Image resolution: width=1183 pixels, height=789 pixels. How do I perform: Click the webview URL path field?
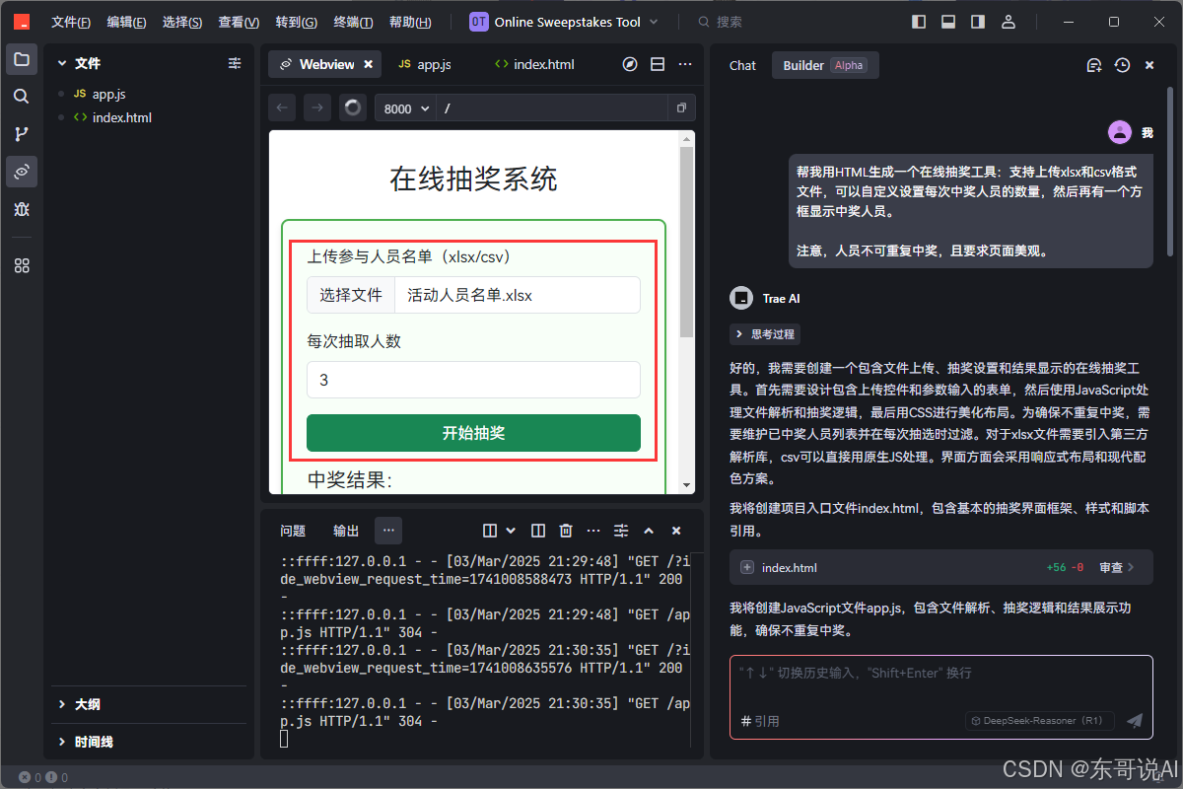click(552, 108)
